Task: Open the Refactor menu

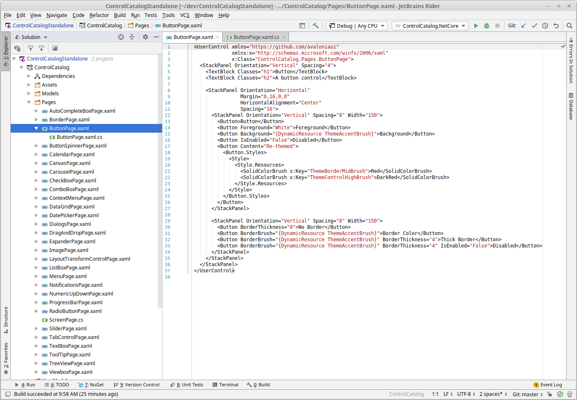Action: point(99,15)
